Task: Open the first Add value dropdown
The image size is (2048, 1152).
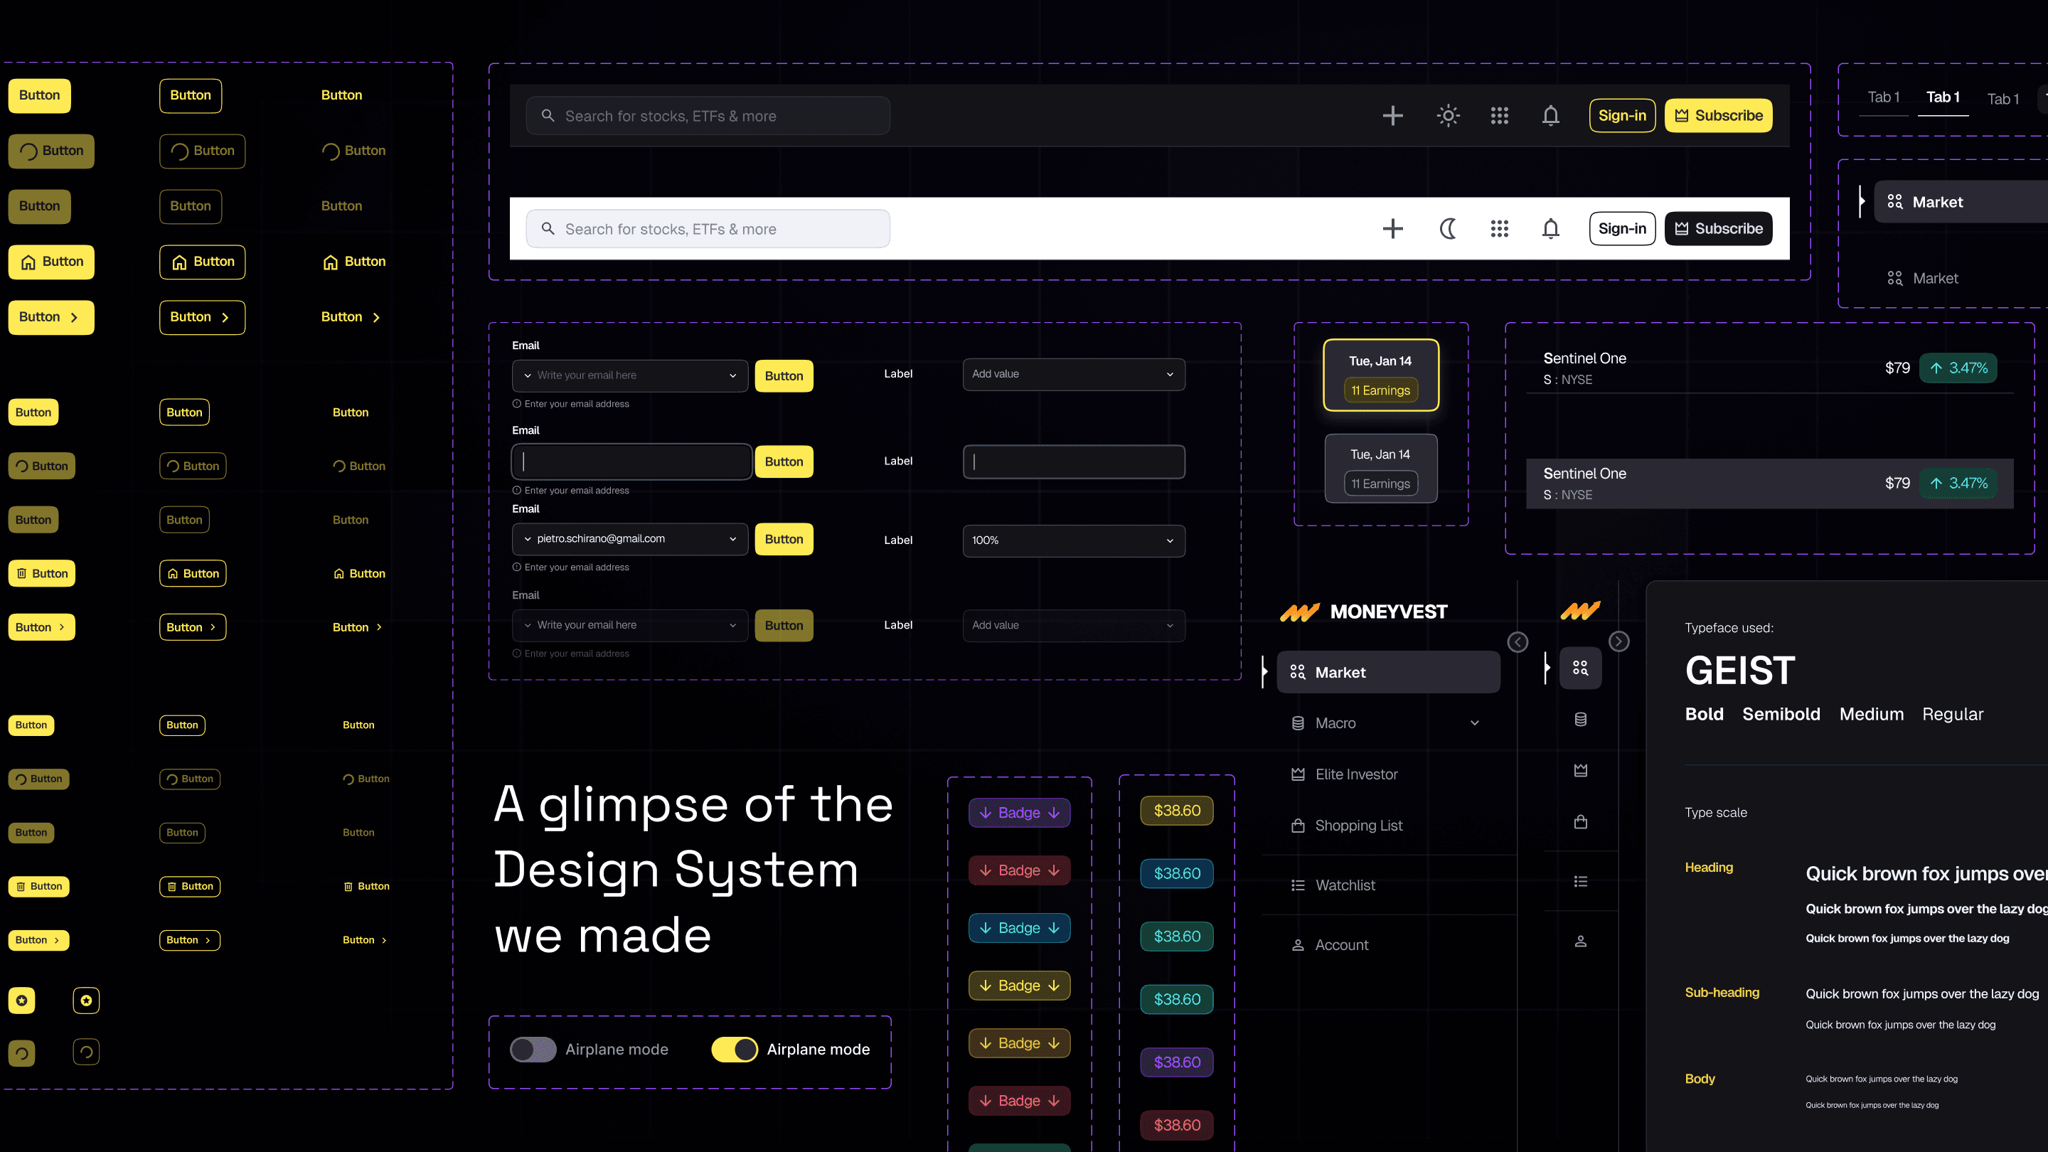Action: tap(1073, 375)
